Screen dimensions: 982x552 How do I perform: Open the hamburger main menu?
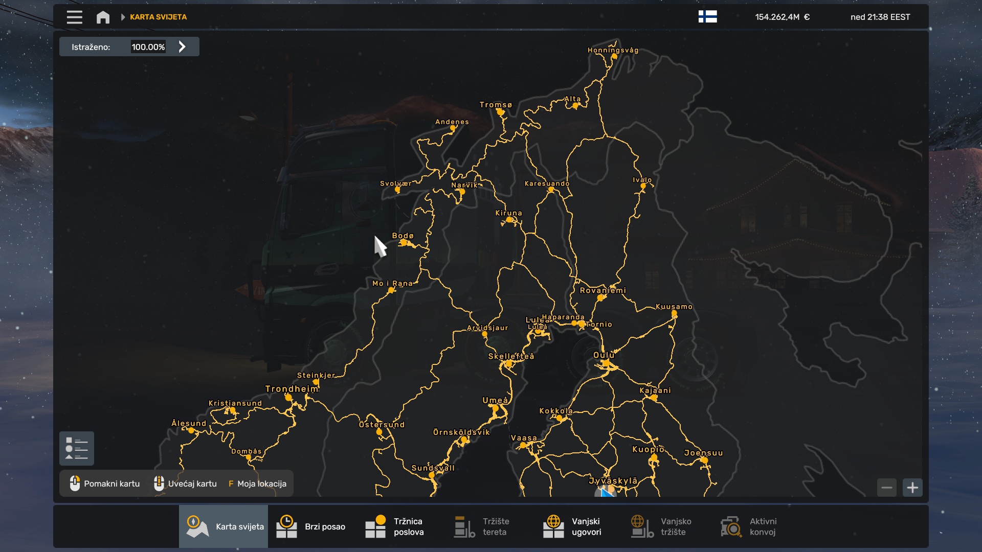click(74, 17)
